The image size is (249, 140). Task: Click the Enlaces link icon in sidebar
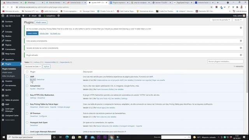pos(3,40)
